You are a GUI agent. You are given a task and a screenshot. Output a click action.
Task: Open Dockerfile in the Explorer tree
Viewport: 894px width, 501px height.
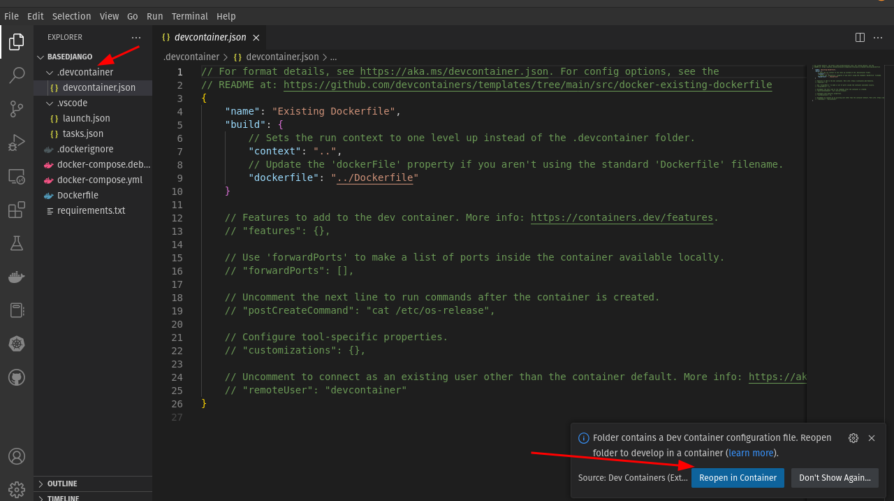93,195
